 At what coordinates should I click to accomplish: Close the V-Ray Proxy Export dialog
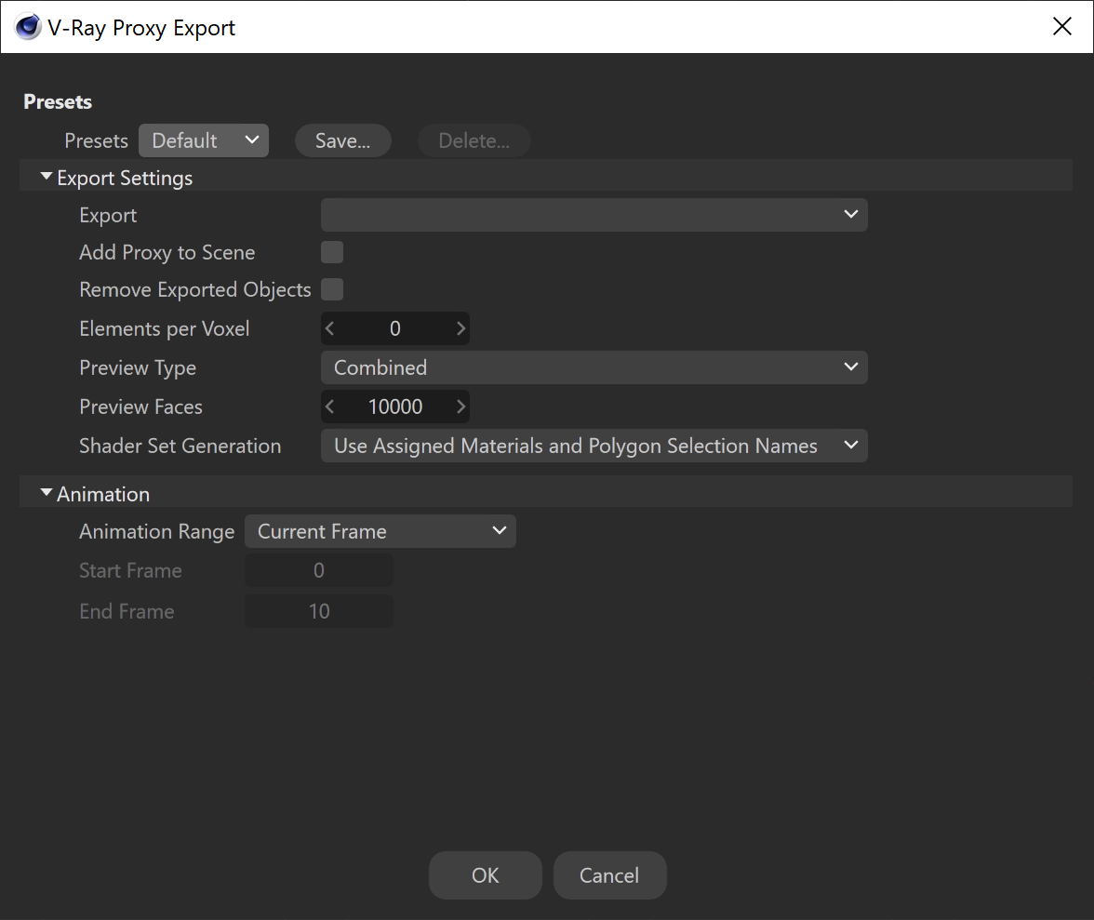[x=1062, y=26]
